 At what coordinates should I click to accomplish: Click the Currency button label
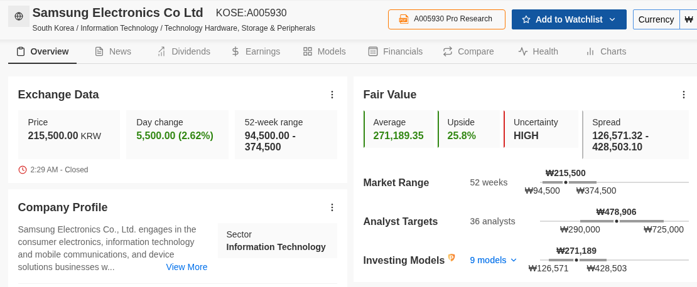(656, 19)
